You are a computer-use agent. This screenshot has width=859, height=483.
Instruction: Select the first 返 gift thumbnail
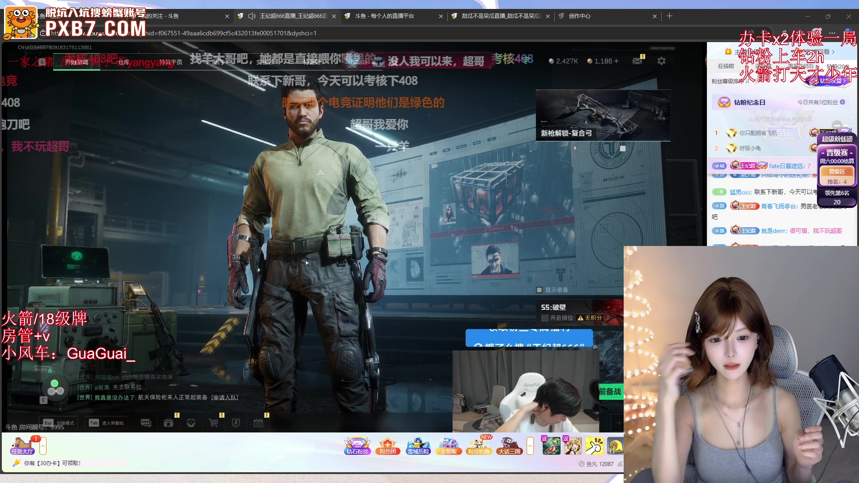(551, 445)
